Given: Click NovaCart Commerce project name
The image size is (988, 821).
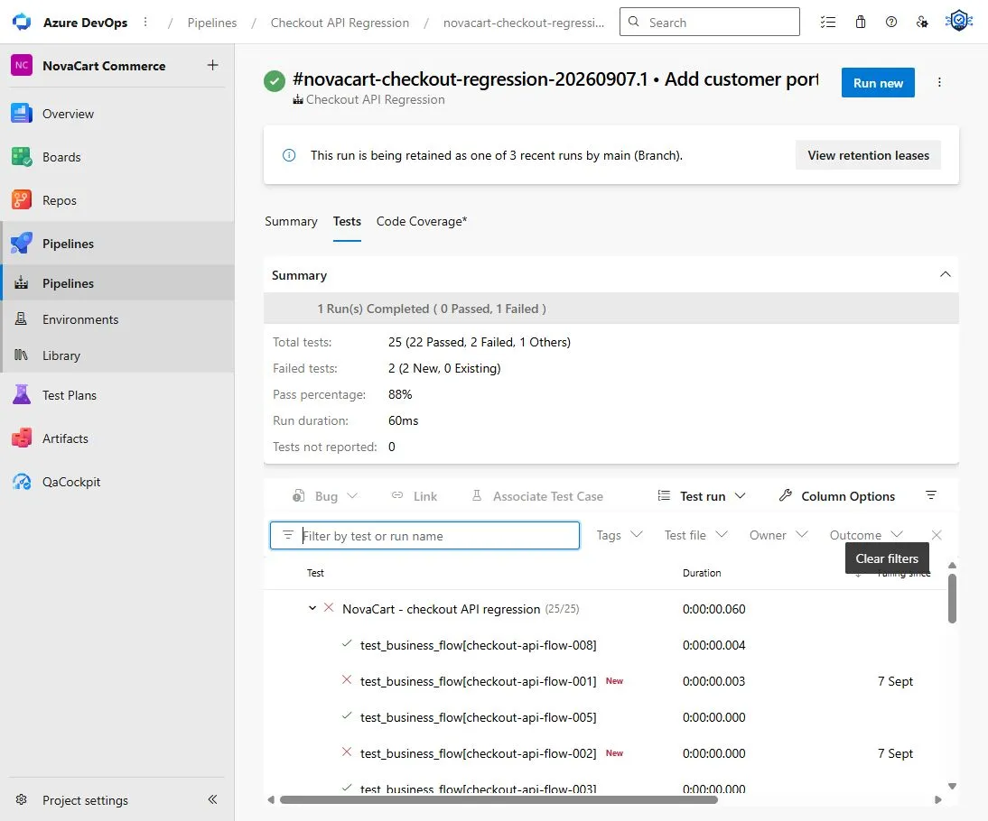Looking at the screenshot, I should coord(104,66).
